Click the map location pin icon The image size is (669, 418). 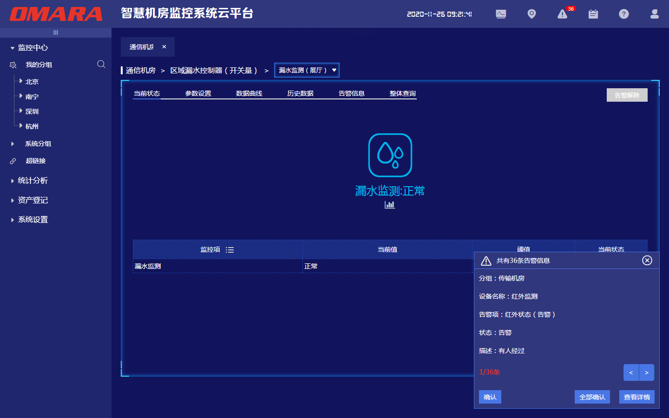(531, 14)
